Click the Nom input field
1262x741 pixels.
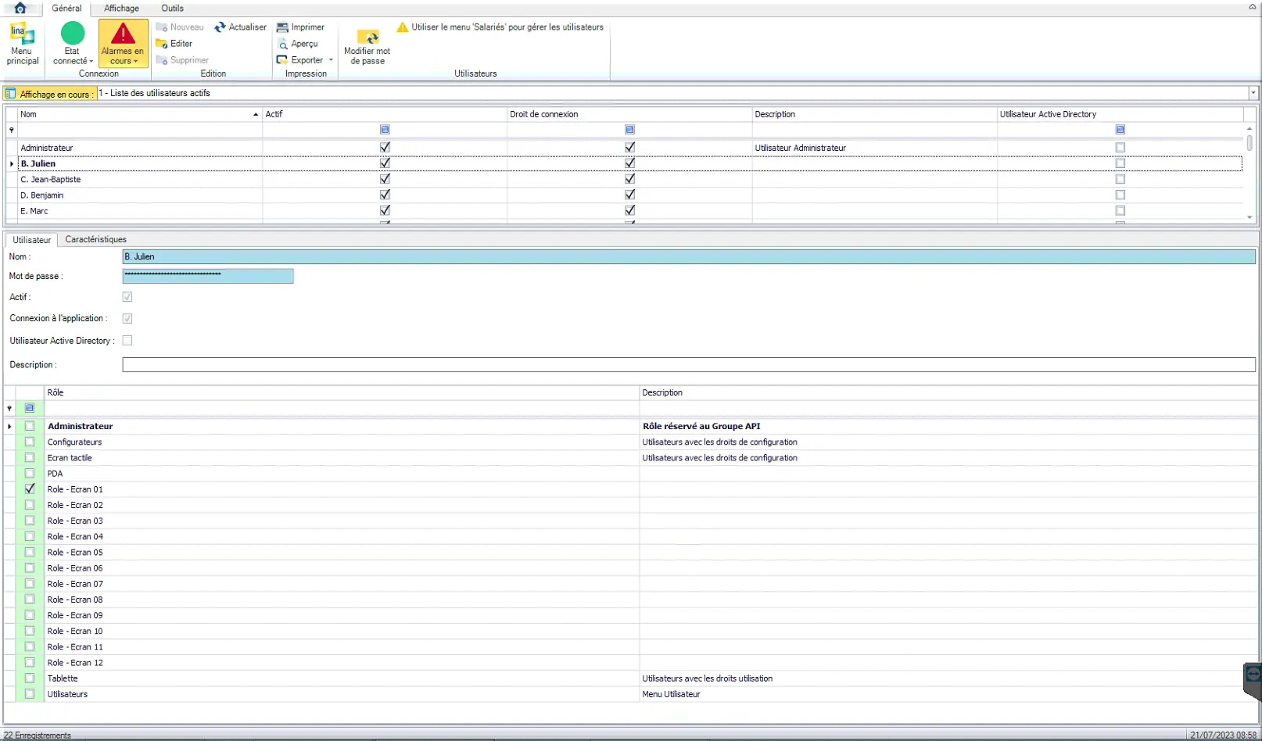click(x=689, y=256)
